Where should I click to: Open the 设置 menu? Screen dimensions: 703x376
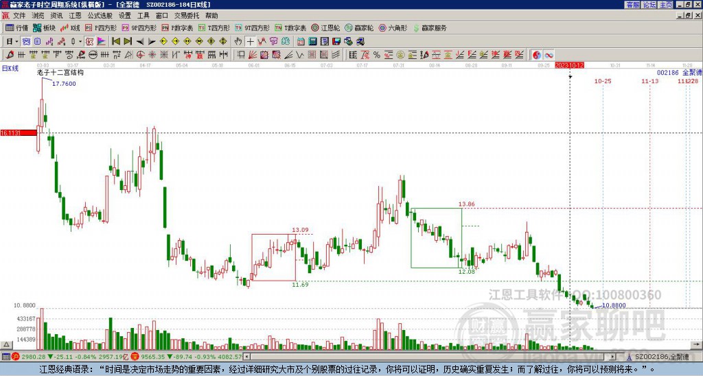click(125, 16)
